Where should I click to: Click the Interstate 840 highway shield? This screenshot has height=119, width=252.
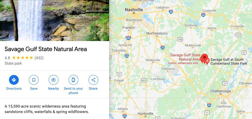click(128, 38)
